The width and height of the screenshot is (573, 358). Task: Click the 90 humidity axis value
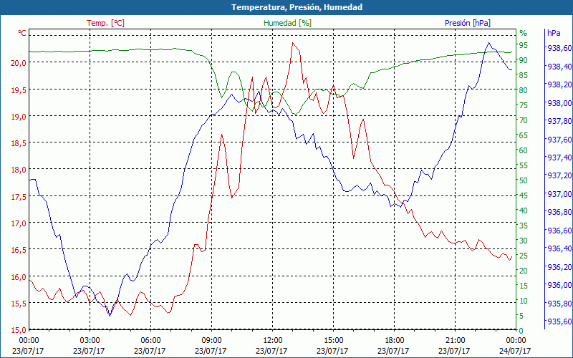524,60
